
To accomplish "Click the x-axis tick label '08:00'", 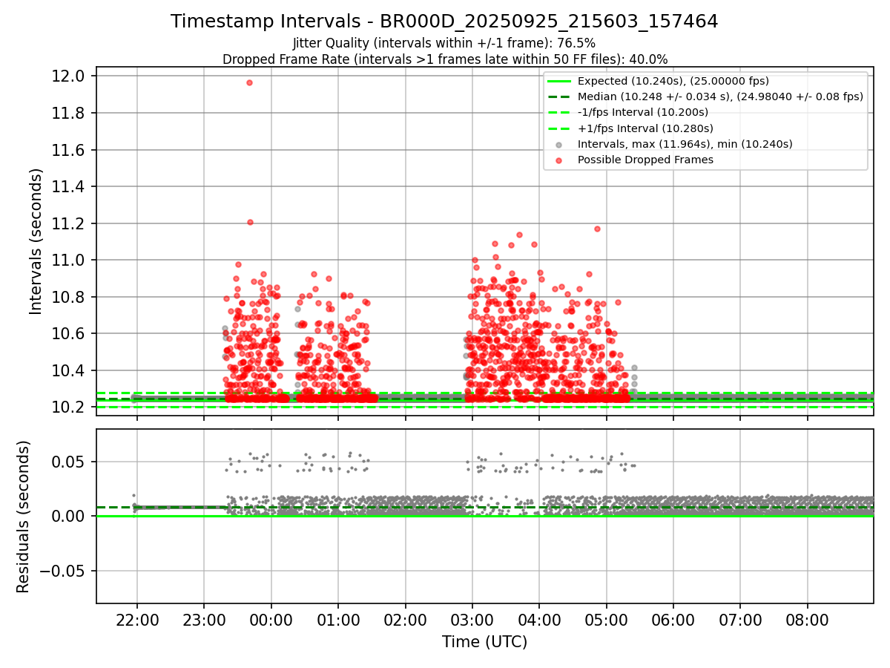I will pos(807,619).
